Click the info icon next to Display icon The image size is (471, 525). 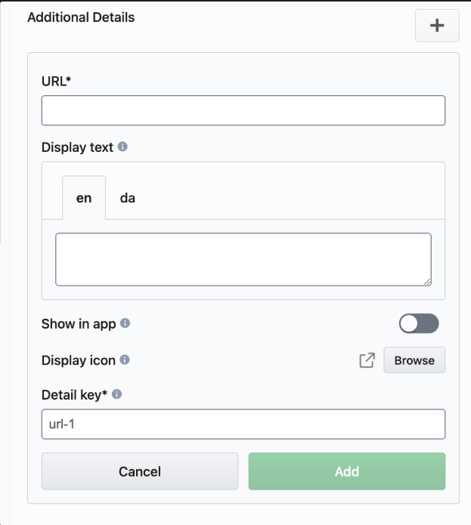(125, 360)
